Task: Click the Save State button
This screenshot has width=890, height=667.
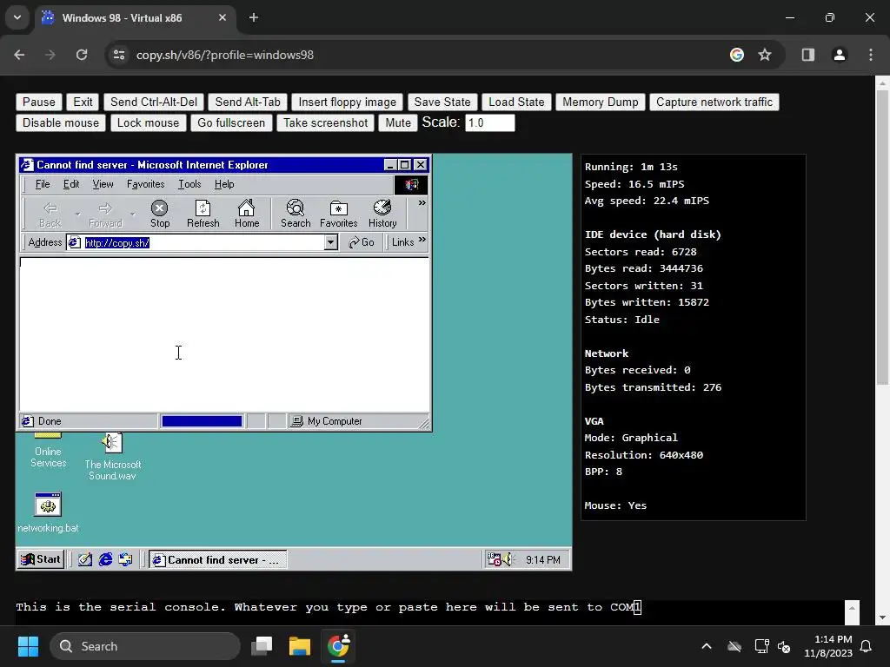Action: pyautogui.click(x=442, y=102)
